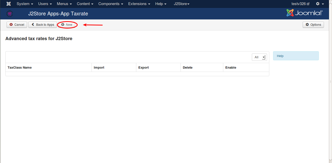Open the Components menu
332x163 pixels.
[111, 4]
